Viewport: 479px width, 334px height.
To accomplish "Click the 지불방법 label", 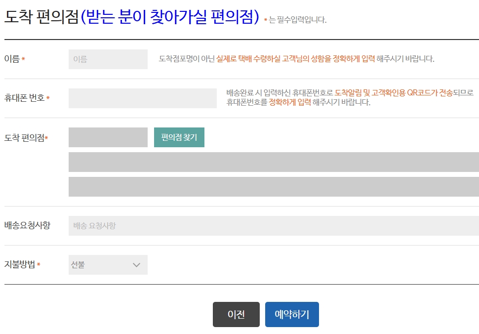I will [x=20, y=264].
